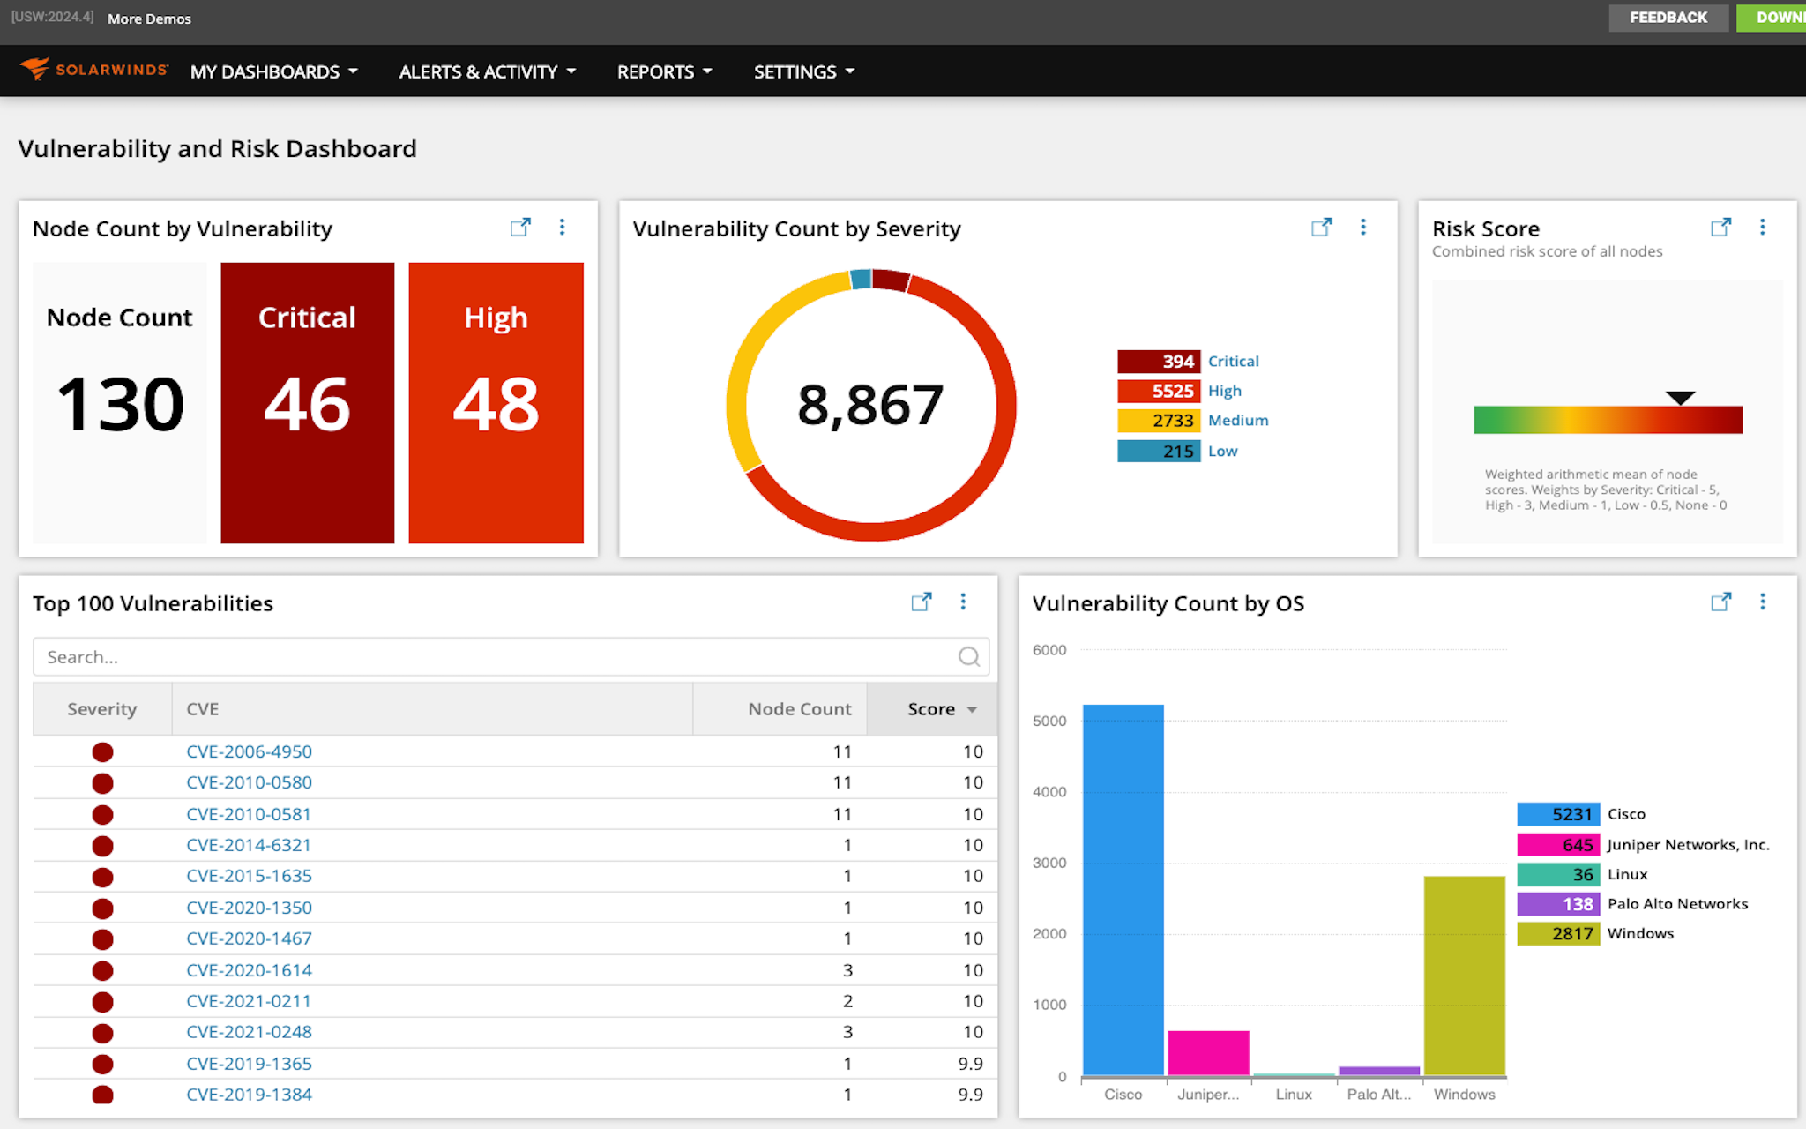The width and height of the screenshot is (1806, 1129).
Task: Click the search magnifier in Top 100 Vulnerabilities
Action: [x=968, y=656]
